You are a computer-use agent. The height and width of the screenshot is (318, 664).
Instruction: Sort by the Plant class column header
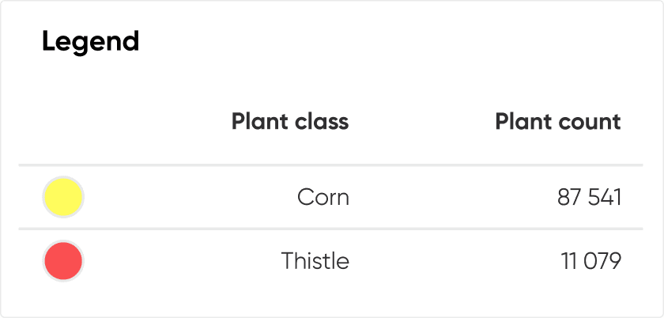[x=289, y=123]
